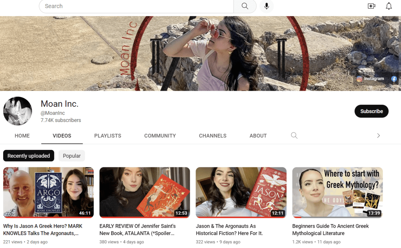Select the Popular filter chip
401x248 pixels.
(x=72, y=156)
